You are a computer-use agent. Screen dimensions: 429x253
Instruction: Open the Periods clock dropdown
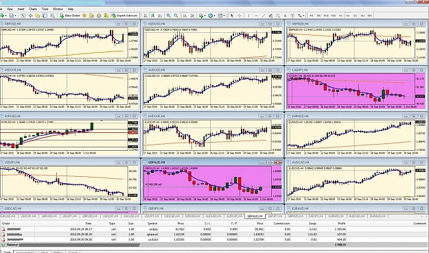point(211,16)
